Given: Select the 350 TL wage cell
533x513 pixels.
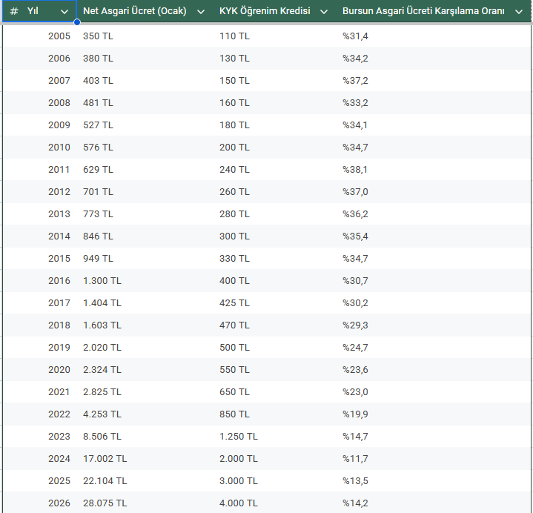Looking at the screenshot, I should tap(98, 36).
